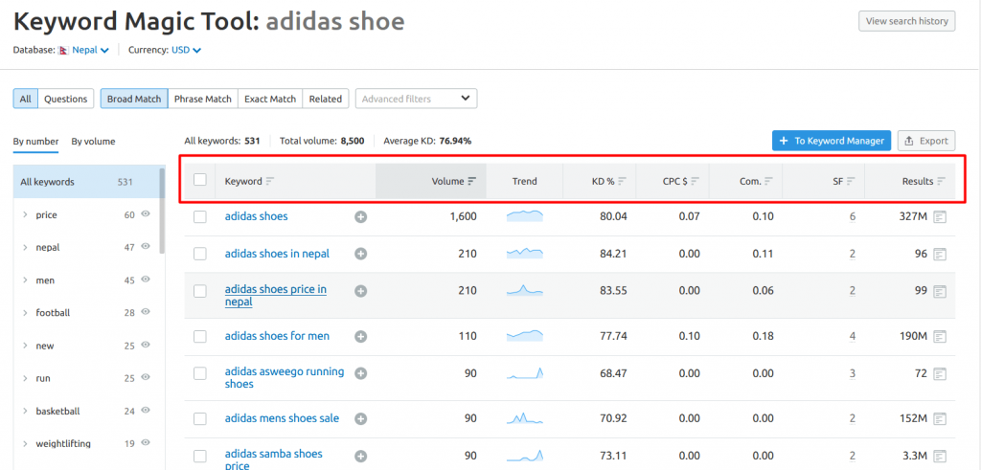981x470 pixels.
Task: Switch to Exact Match tab
Action: 270,99
